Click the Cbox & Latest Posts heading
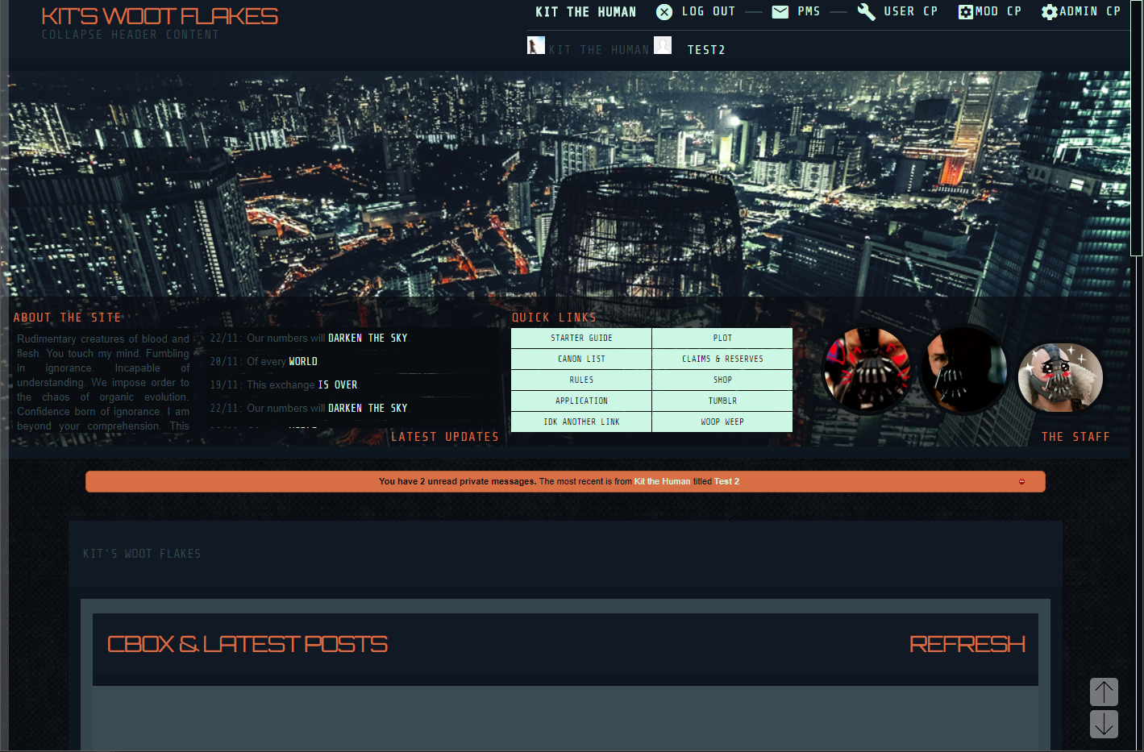Image resolution: width=1144 pixels, height=752 pixels. click(x=248, y=644)
